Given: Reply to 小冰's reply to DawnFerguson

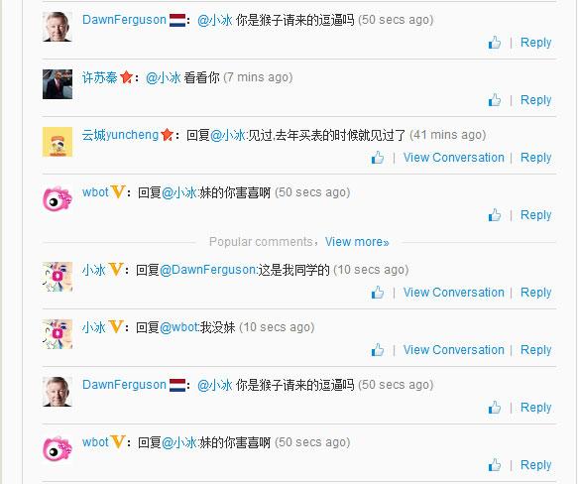Looking at the screenshot, I should click(535, 293).
